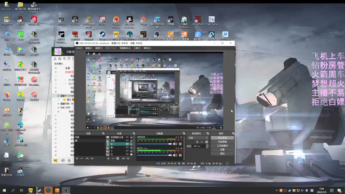
Task: Open the Bloodhunt desktop shortcut
Action: coord(198,21)
